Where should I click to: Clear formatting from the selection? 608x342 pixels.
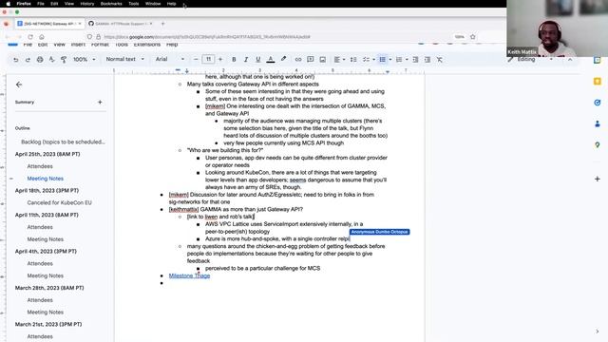point(439,59)
